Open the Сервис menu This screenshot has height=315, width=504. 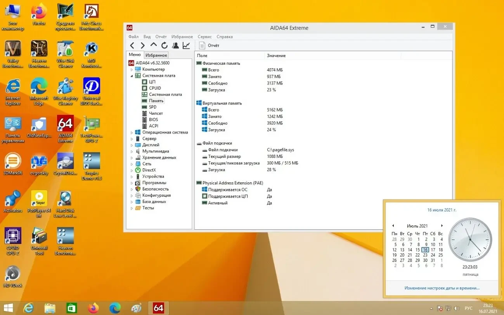[204, 36]
